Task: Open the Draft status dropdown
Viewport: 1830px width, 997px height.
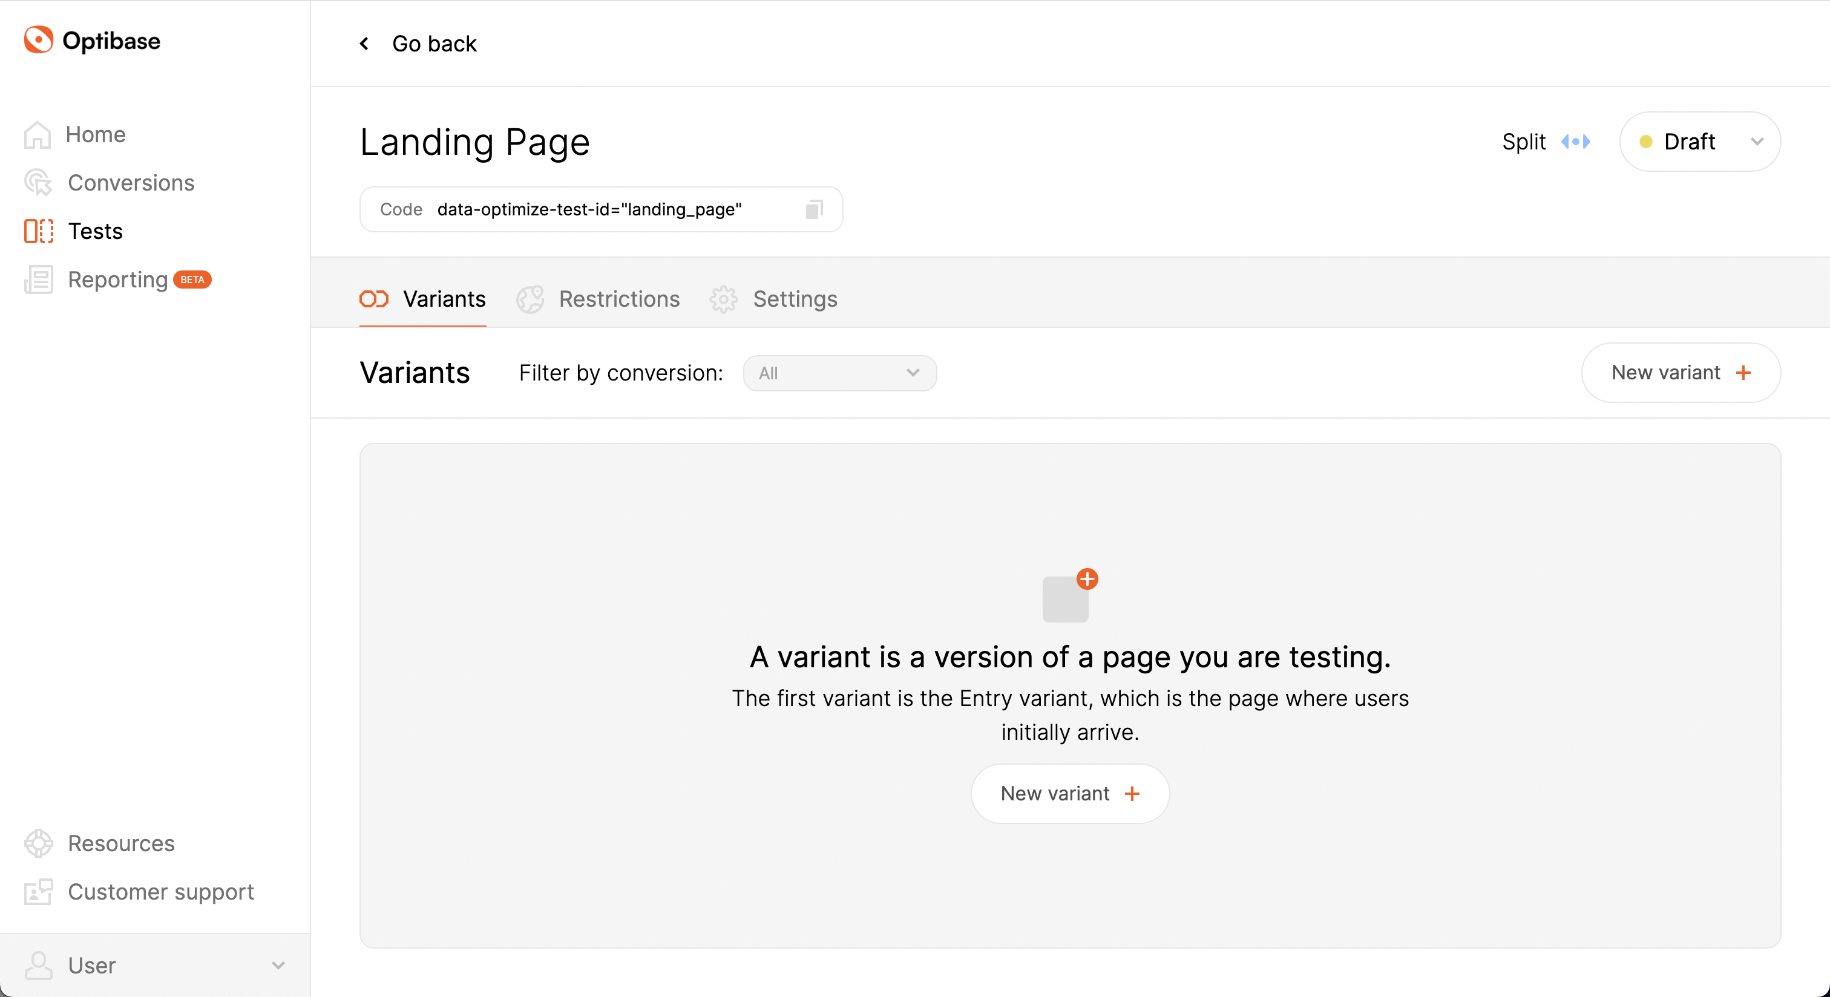Action: tap(1700, 142)
